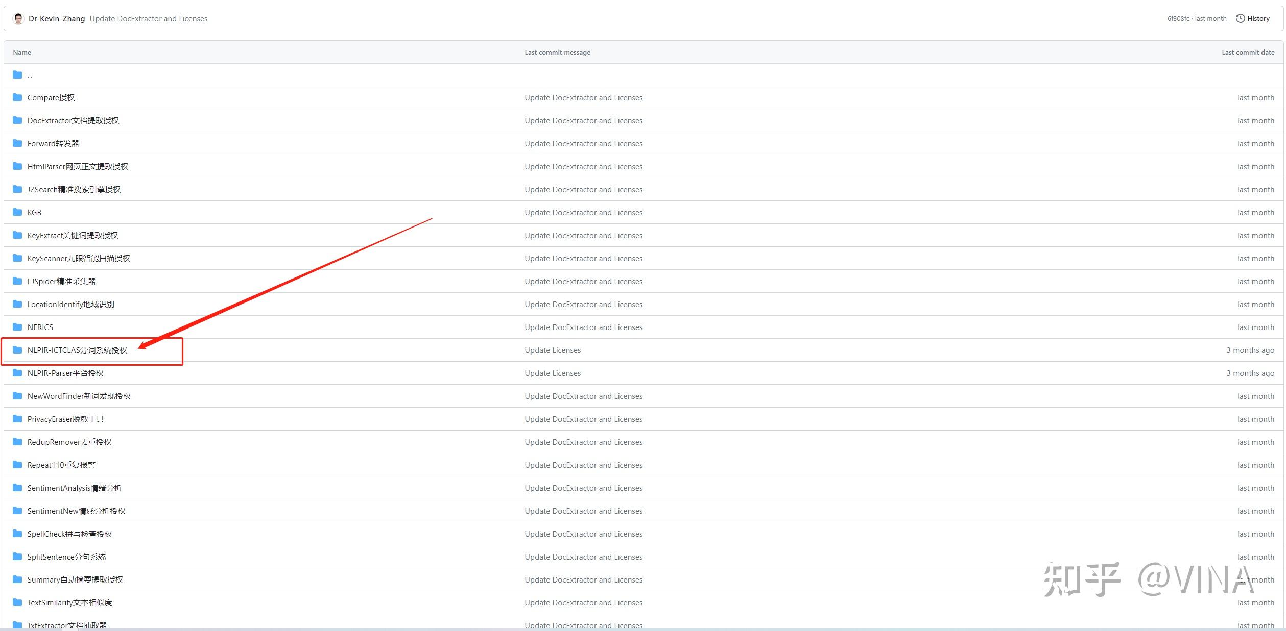Open SentimentAnalysis情绪分析 folder
This screenshot has width=1286, height=631.
[75, 488]
